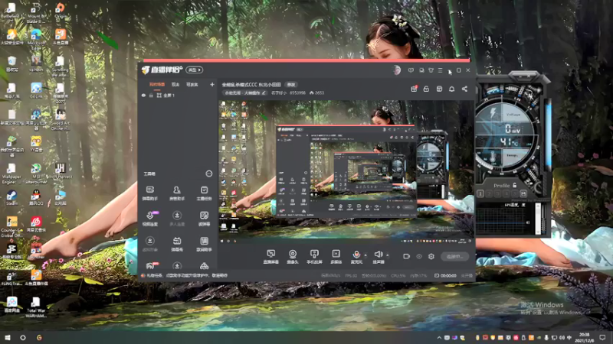Viewport: 613px width, 344px height.
Task: Open the 视频连麦 video link tool
Action: coord(149,219)
